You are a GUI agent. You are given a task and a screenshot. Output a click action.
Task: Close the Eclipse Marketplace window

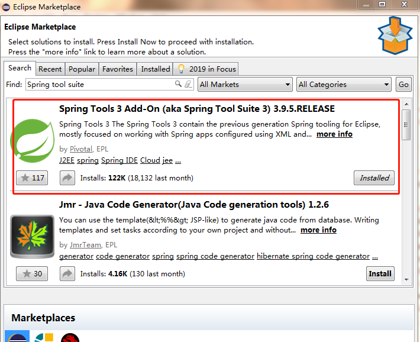pos(404,4)
